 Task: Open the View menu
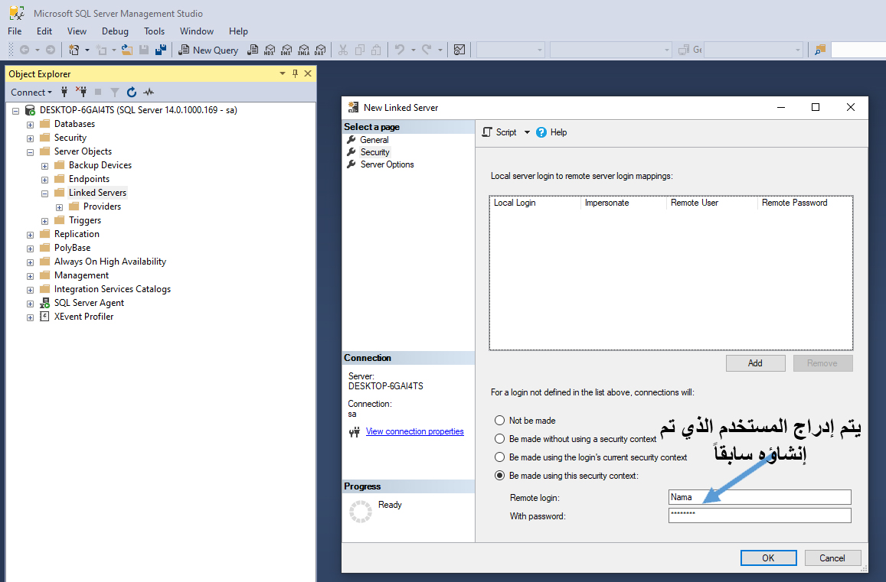coord(77,31)
